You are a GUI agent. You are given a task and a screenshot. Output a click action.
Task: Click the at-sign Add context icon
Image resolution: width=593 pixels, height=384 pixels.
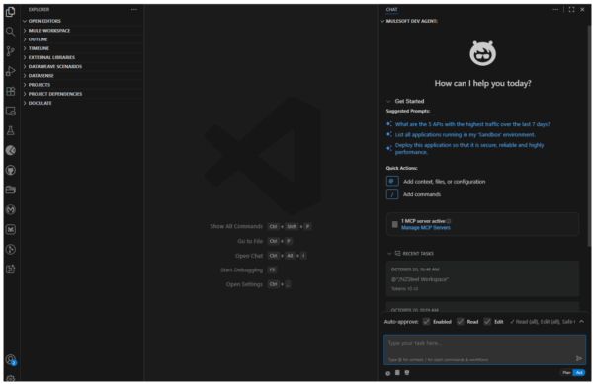[x=392, y=181]
